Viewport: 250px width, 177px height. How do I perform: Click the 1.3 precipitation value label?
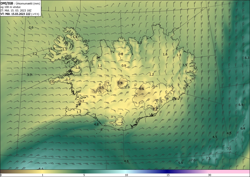coord(78,68)
